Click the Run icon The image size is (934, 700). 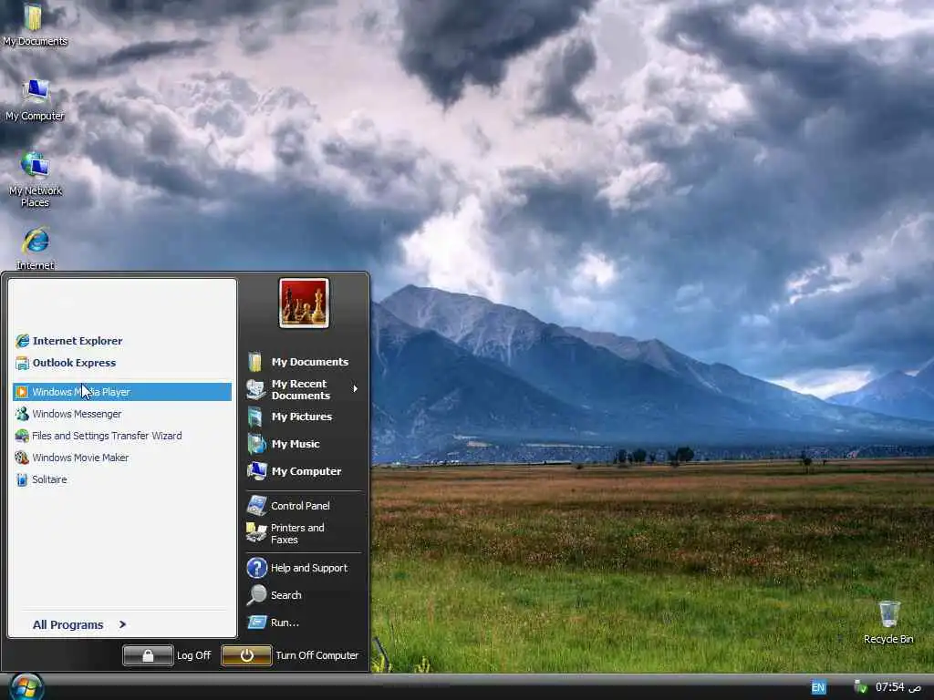click(256, 622)
